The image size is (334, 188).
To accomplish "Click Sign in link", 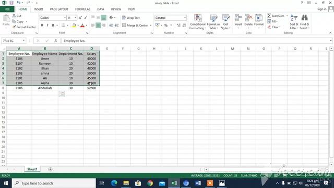I will tap(321, 9).
